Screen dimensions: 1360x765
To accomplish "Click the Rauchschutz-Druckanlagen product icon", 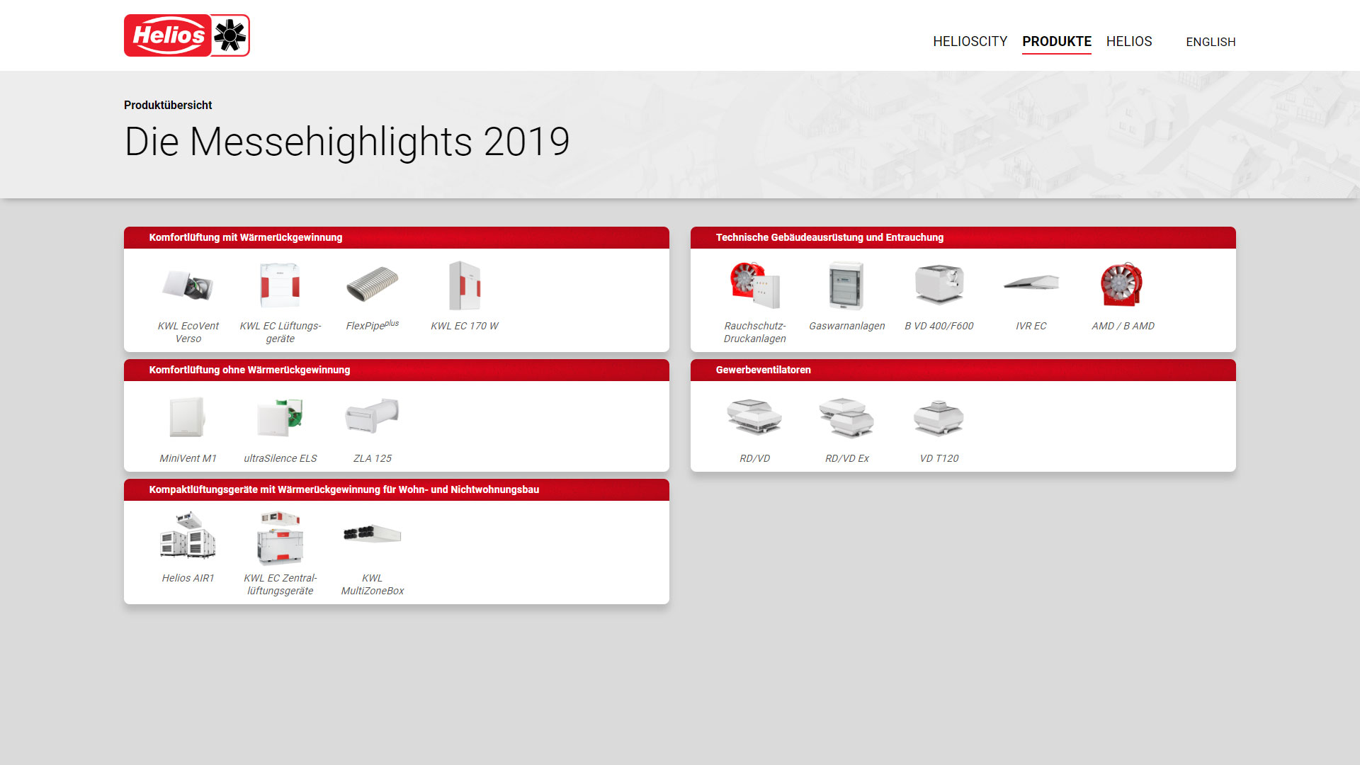I will [754, 285].
